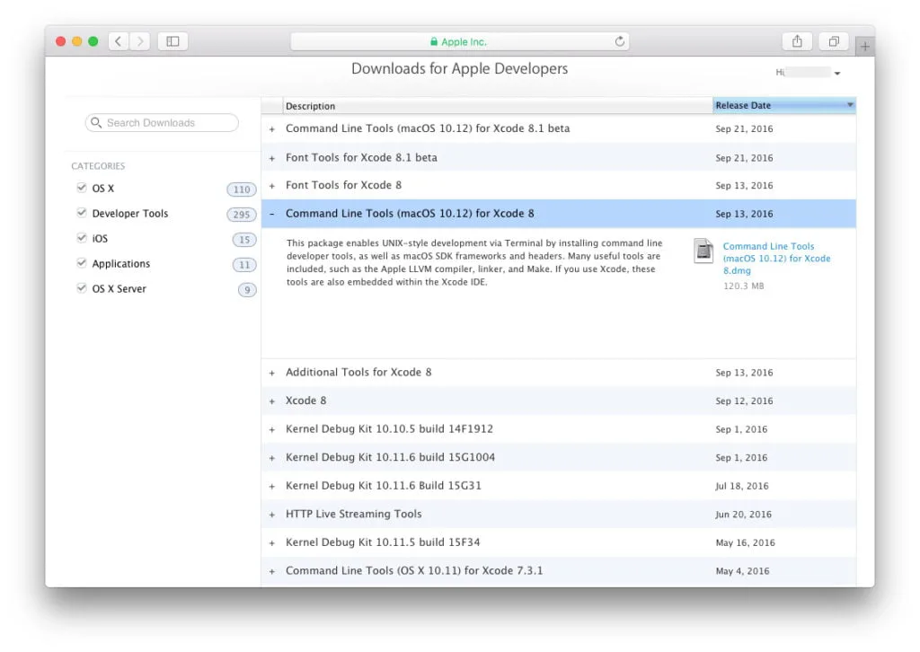Expand Kernel Debug Kit 10.10.5 build 14F1912

pyautogui.click(x=271, y=430)
